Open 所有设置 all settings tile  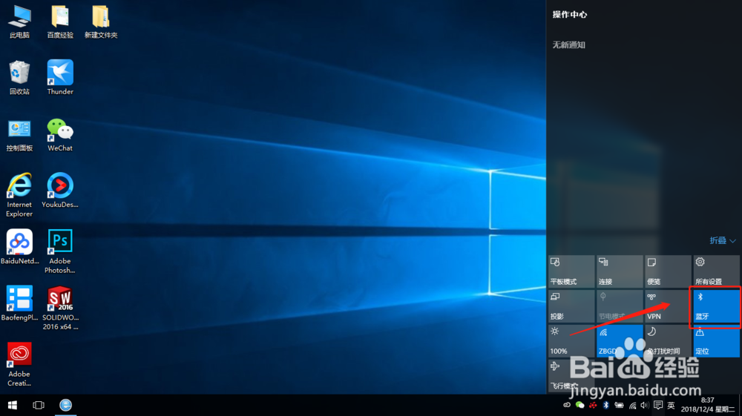coord(716,271)
